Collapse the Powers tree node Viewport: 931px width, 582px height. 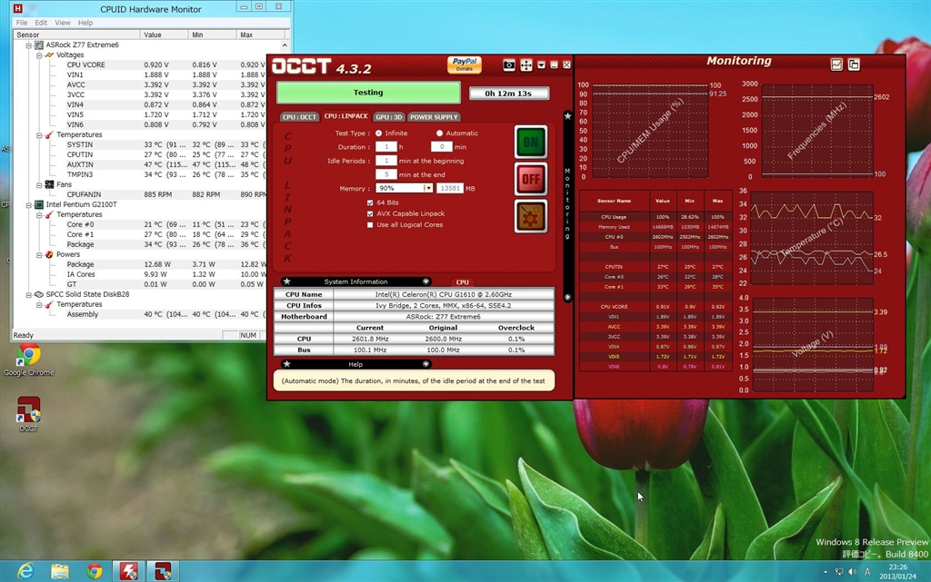pyautogui.click(x=39, y=255)
